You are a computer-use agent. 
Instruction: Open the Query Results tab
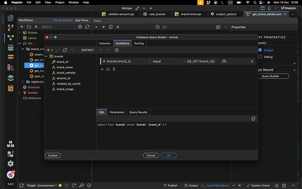[138, 112]
